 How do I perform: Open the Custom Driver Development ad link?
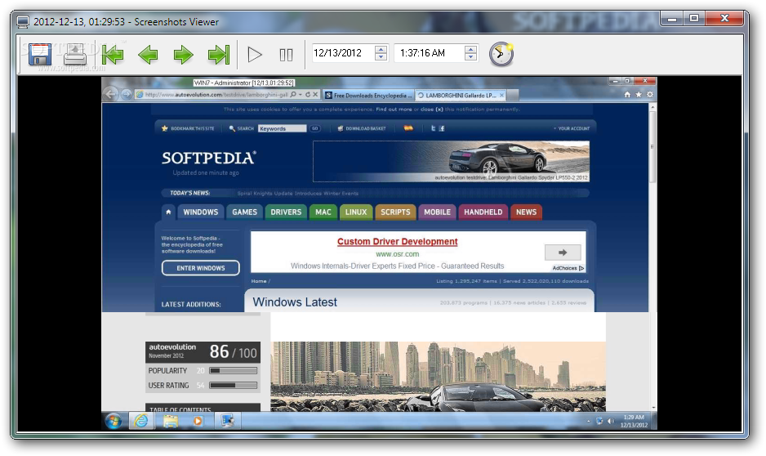pos(397,241)
